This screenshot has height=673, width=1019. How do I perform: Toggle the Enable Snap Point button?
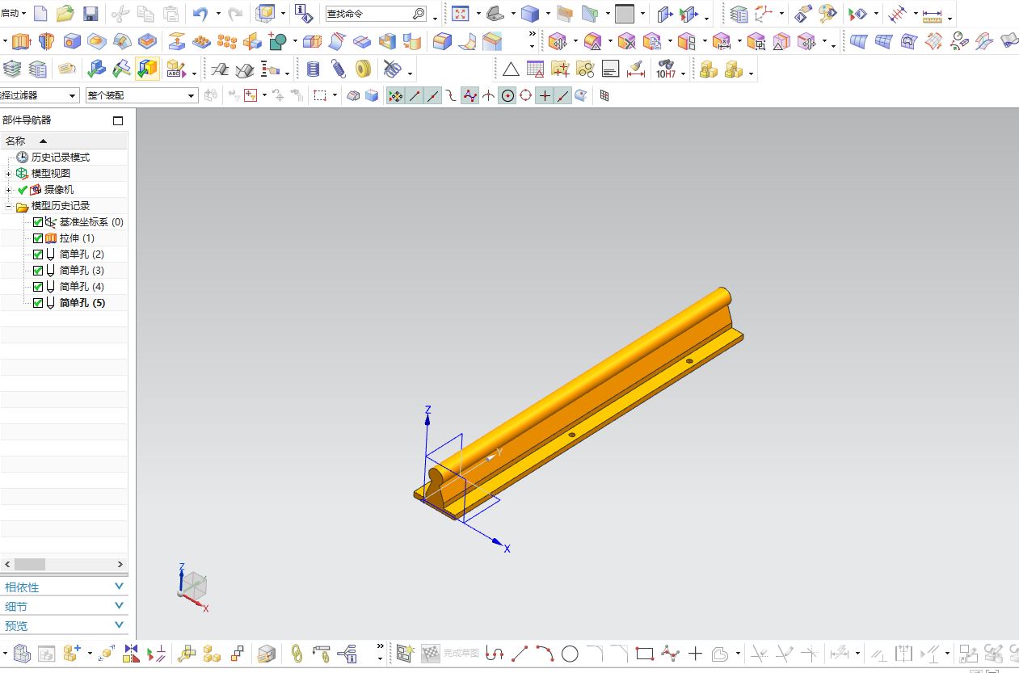click(x=395, y=95)
